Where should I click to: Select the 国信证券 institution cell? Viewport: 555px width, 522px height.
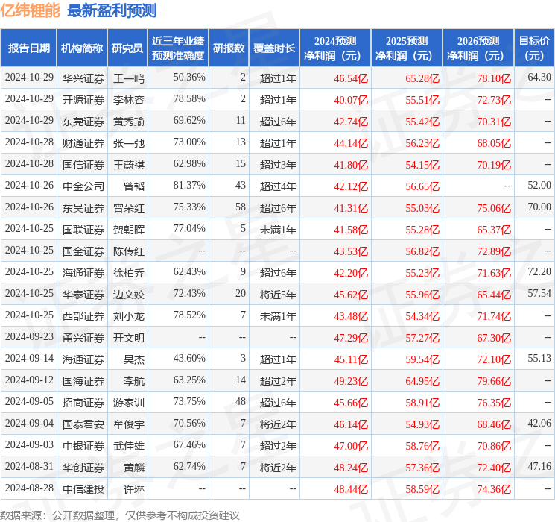[x=83, y=165]
